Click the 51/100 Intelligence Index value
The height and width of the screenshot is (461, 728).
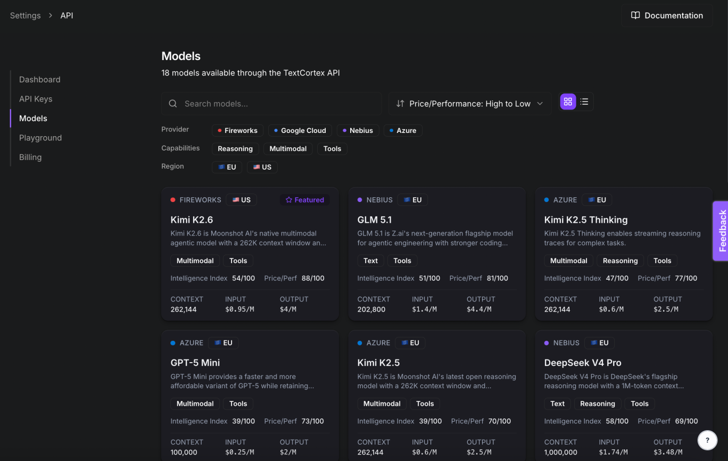click(x=429, y=278)
